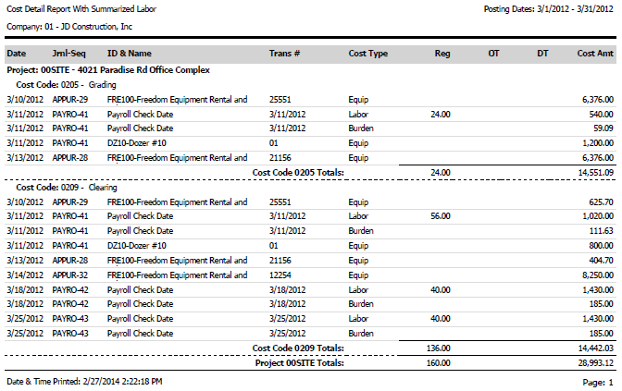Click the 3/18/2012 trans date on Burden row
Screen dimensions: 622x391
[x=287, y=304]
